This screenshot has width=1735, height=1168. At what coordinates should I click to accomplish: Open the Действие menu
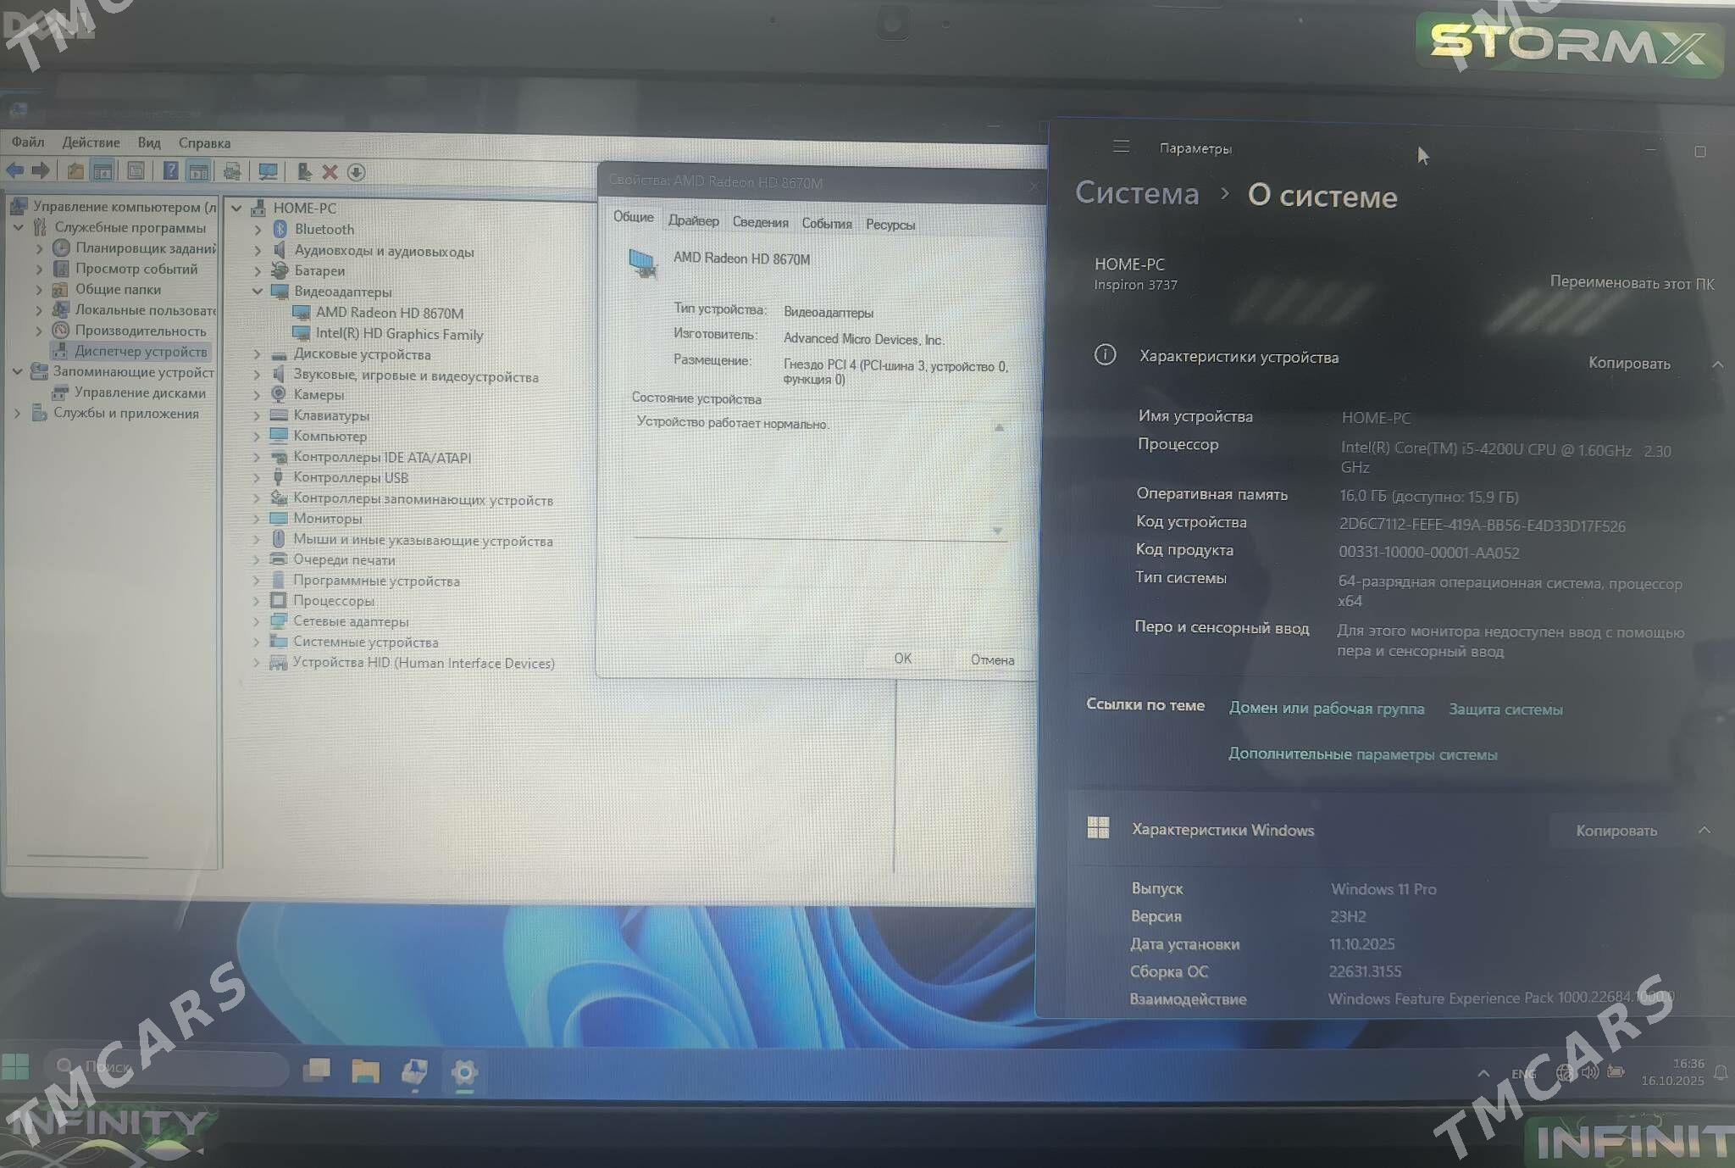pyautogui.click(x=91, y=142)
